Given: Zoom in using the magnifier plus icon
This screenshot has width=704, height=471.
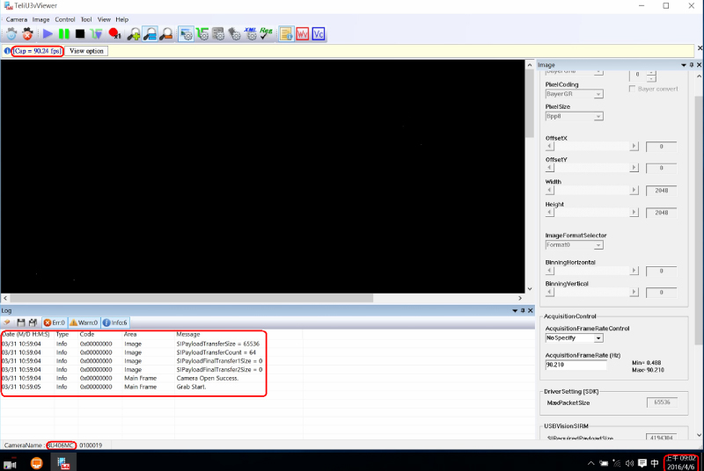Looking at the screenshot, I should [x=134, y=34].
